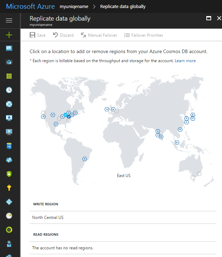
Task: Click the Microsoft Azure logo text
Action: pos(30,6)
